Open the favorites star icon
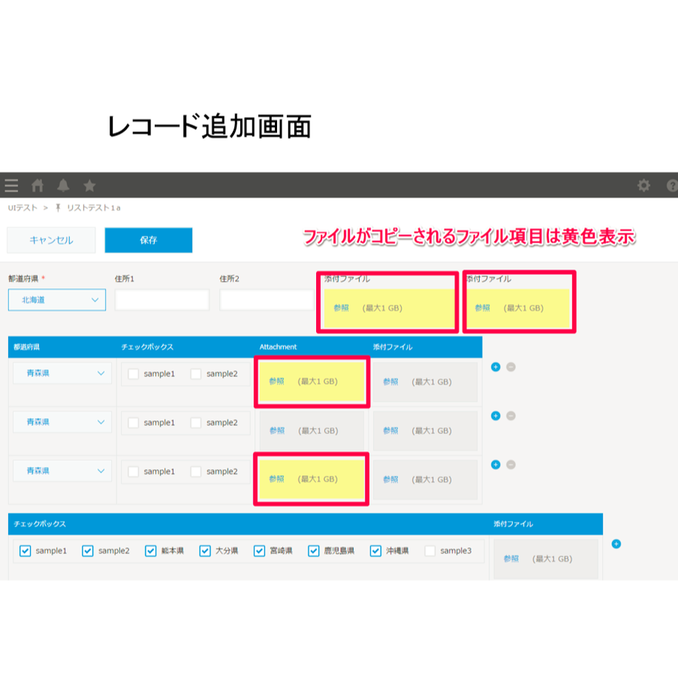Viewport: 678px width, 678px height. click(x=89, y=186)
